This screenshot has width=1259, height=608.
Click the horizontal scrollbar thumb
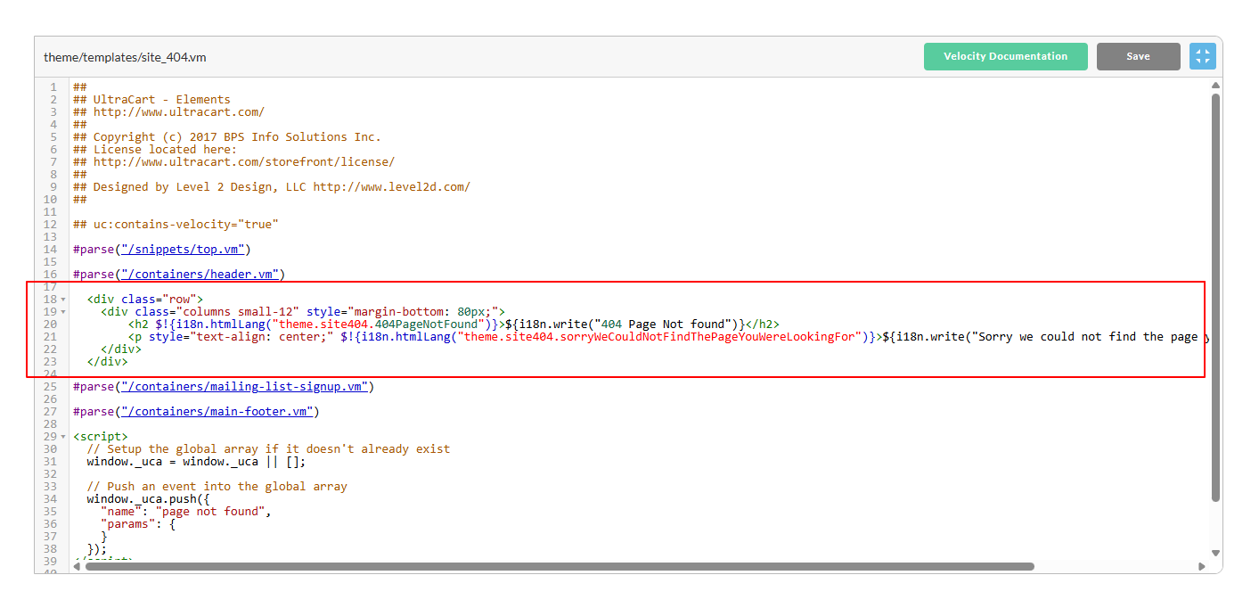(x=559, y=566)
